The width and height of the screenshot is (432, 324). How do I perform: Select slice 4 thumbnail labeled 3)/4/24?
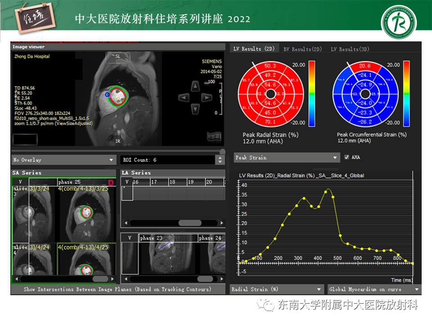pos(35,259)
